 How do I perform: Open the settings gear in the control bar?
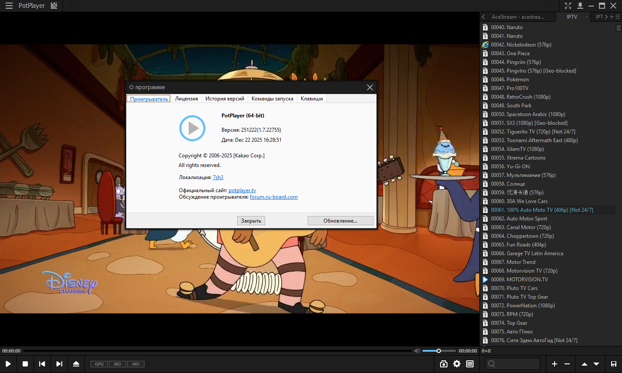[x=457, y=364]
